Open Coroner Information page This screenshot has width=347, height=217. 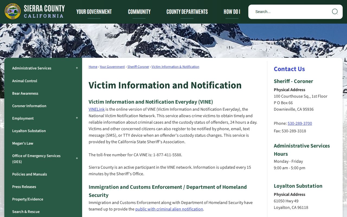[x=29, y=106]
